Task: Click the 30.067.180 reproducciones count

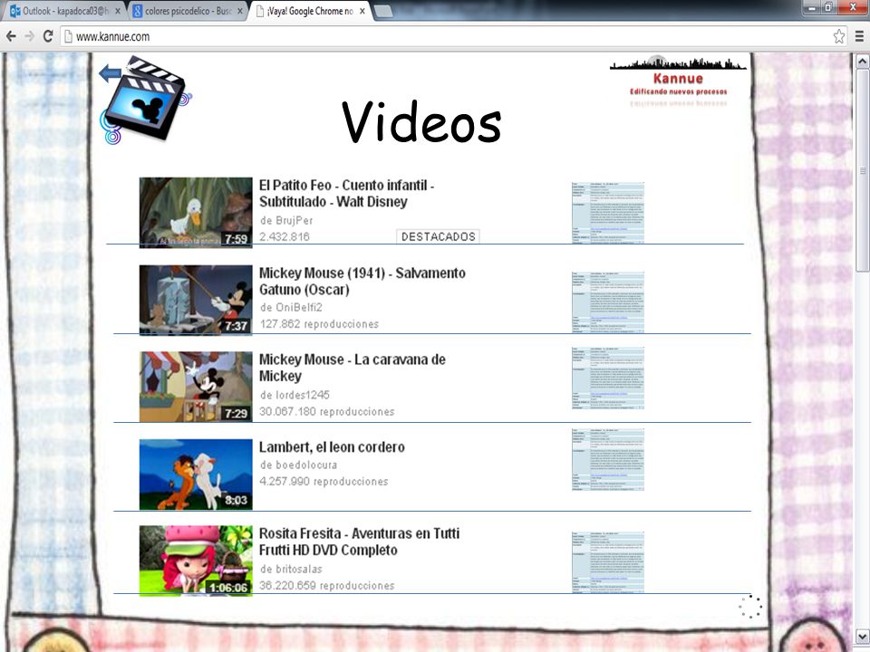Action: pos(327,411)
